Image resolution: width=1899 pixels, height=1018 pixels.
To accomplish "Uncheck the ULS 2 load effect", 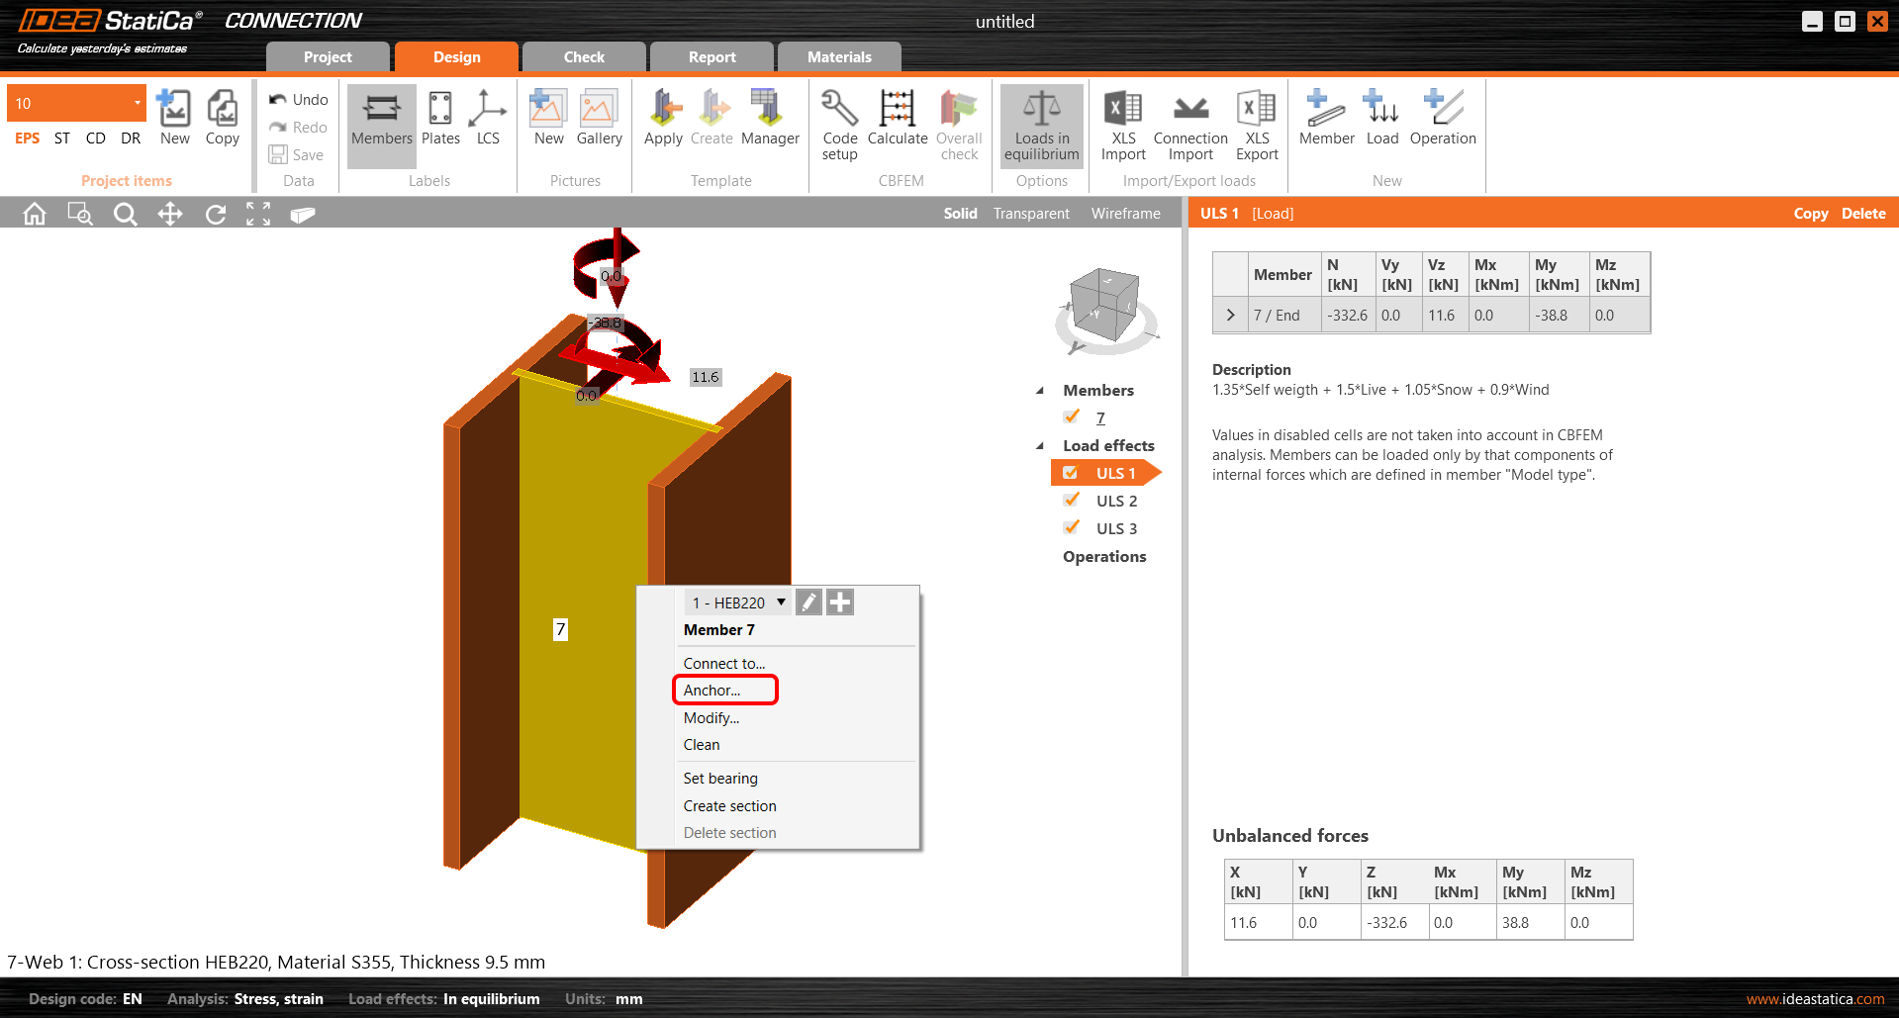I will click(1071, 501).
